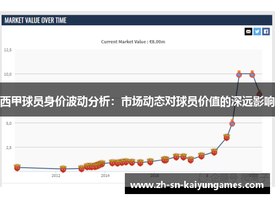Click the 10,0 y-axis label
This screenshot has width=275, height=199.
(8, 74)
